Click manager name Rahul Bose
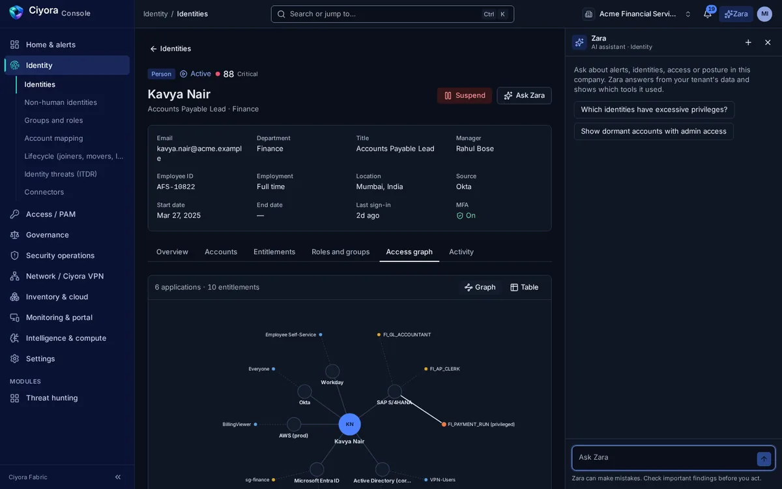782x489 pixels. [x=475, y=149]
